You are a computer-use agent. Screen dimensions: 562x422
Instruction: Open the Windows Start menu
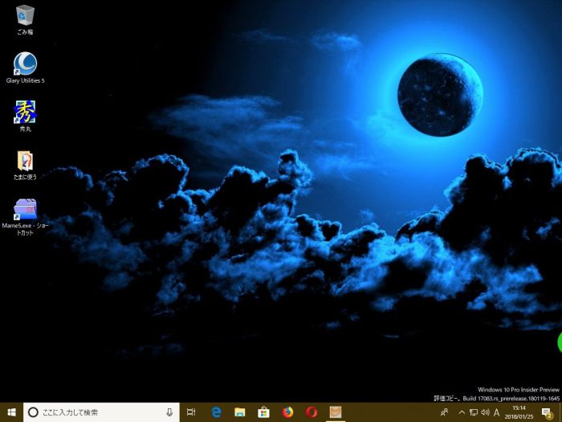click(11, 412)
